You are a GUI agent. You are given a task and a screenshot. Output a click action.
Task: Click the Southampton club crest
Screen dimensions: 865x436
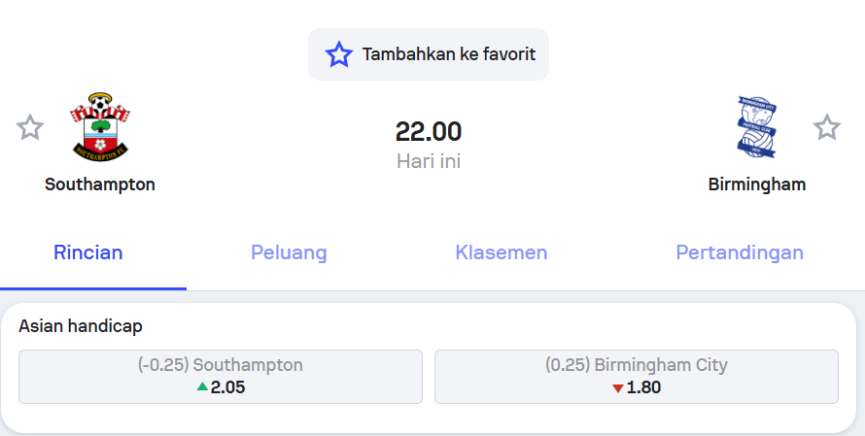(100, 127)
